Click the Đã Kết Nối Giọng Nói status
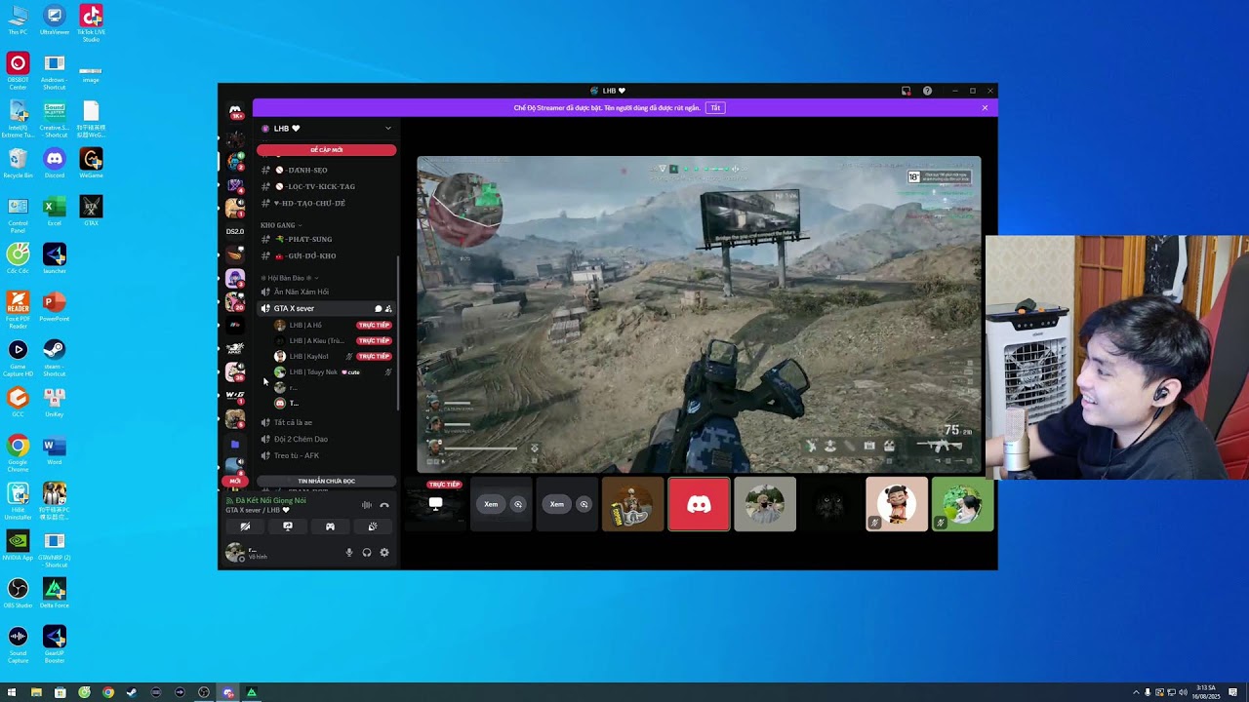Viewport: 1249px width, 702px height. click(x=265, y=500)
